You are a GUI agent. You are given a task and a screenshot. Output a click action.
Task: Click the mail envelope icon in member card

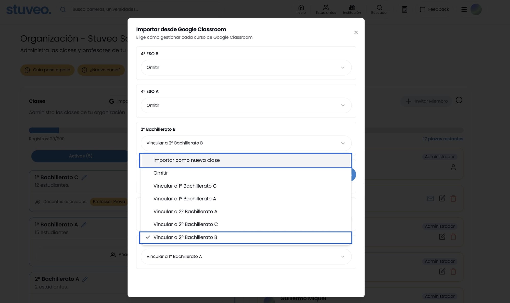(x=430, y=199)
